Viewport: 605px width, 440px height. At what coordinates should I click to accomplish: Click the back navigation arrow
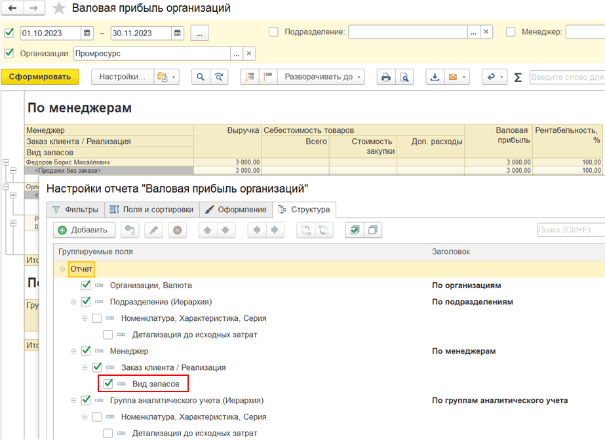point(12,8)
